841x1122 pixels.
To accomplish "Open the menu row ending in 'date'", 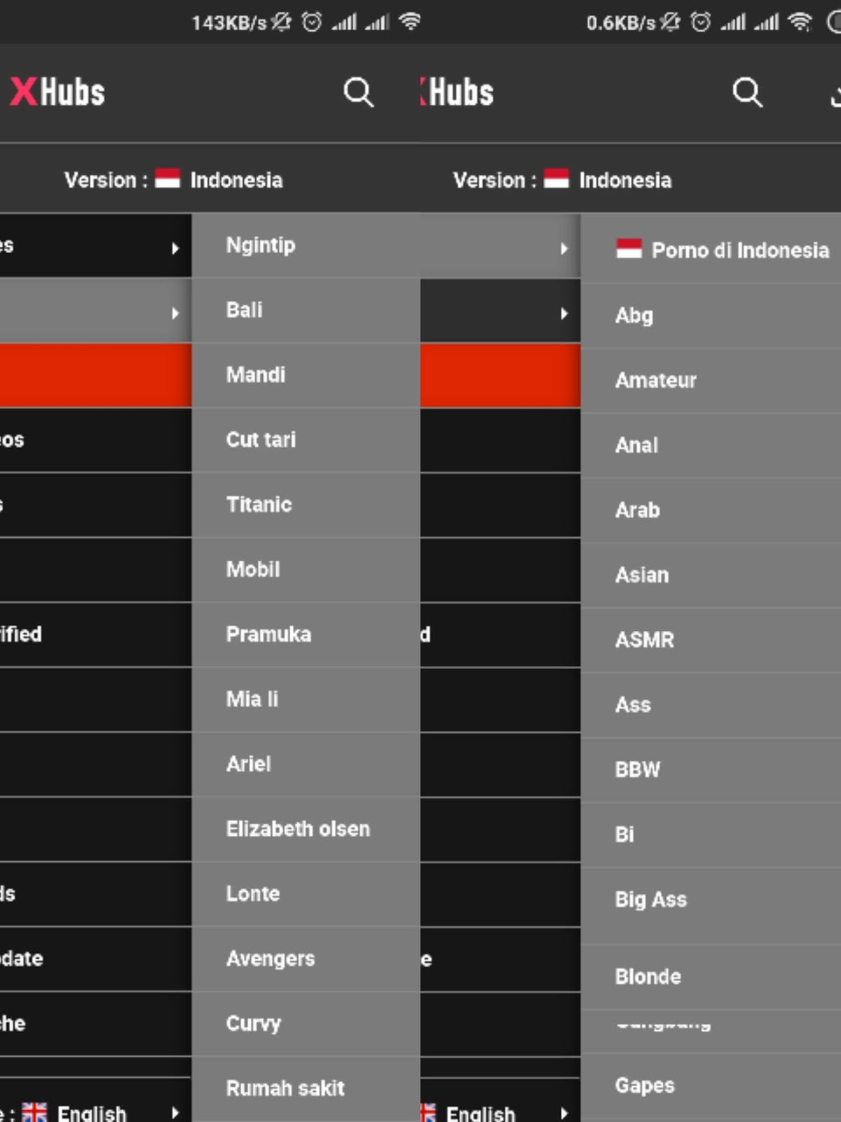I will (x=95, y=959).
